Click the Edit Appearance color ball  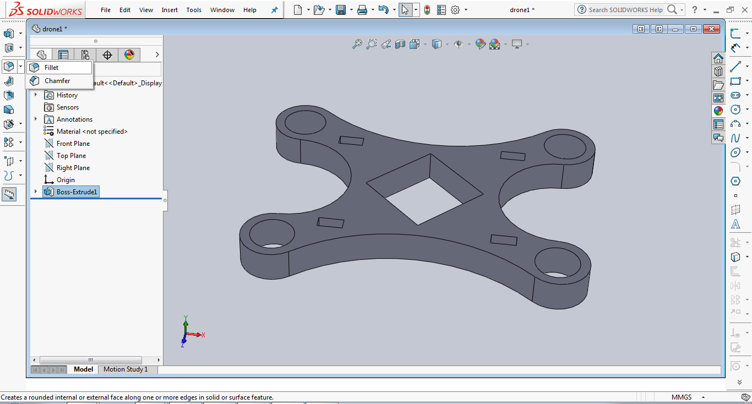480,44
